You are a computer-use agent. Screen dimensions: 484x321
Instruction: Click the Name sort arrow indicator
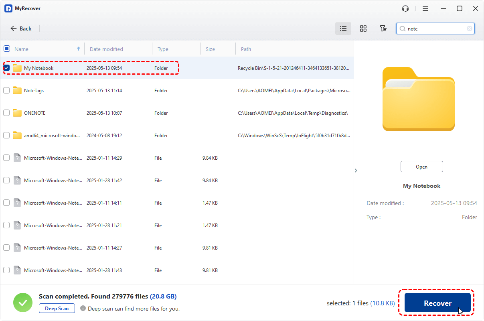pyautogui.click(x=79, y=49)
